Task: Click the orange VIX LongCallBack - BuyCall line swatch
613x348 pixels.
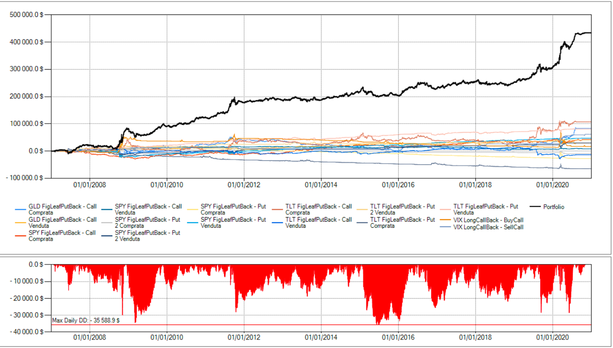Action: [445, 220]
